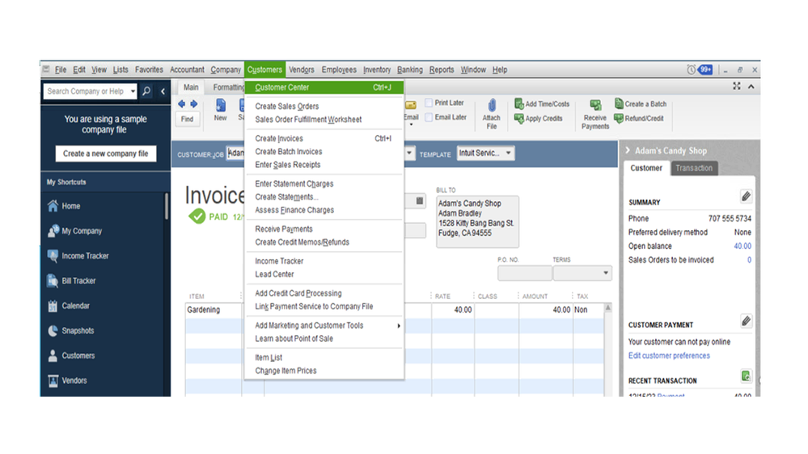Toggle Email Later checkbox

click(429, 117)
